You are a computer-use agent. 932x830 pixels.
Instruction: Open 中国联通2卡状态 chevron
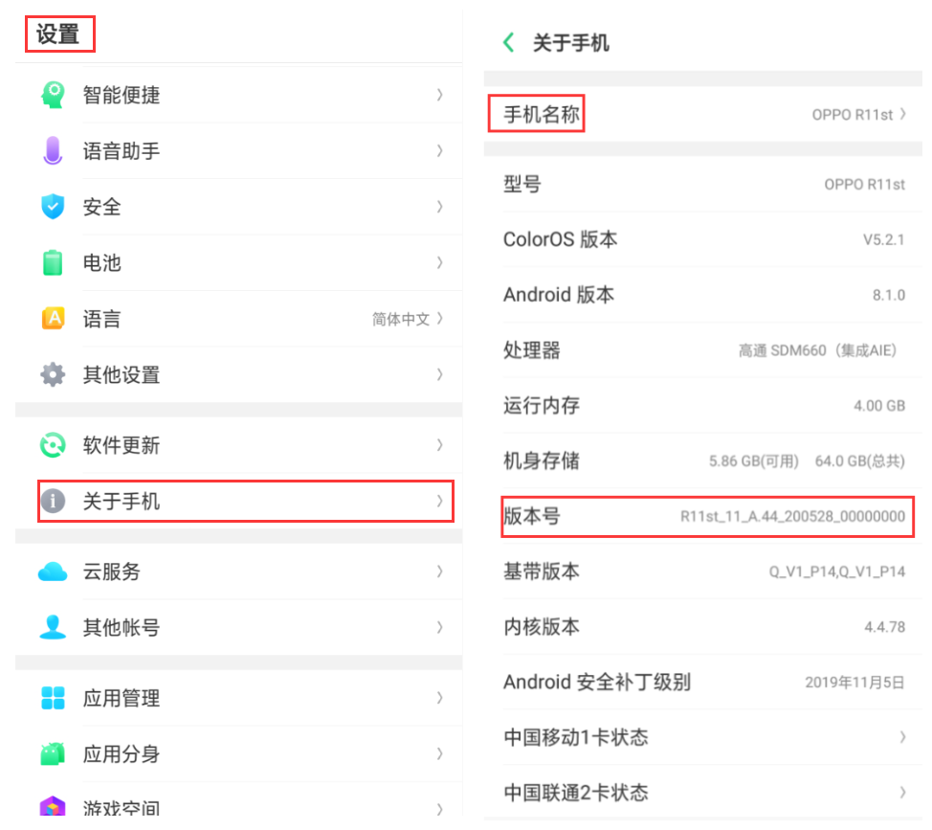(x=903, y=793)
